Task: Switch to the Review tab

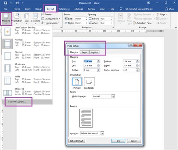Action: [91, 9]
